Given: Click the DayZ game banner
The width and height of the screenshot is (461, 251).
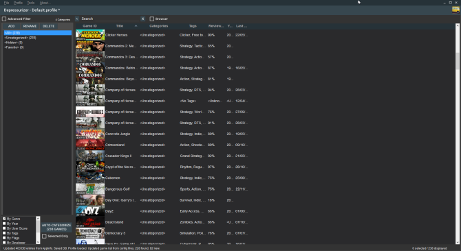Looking at the screenshot, I should (90, 211).
